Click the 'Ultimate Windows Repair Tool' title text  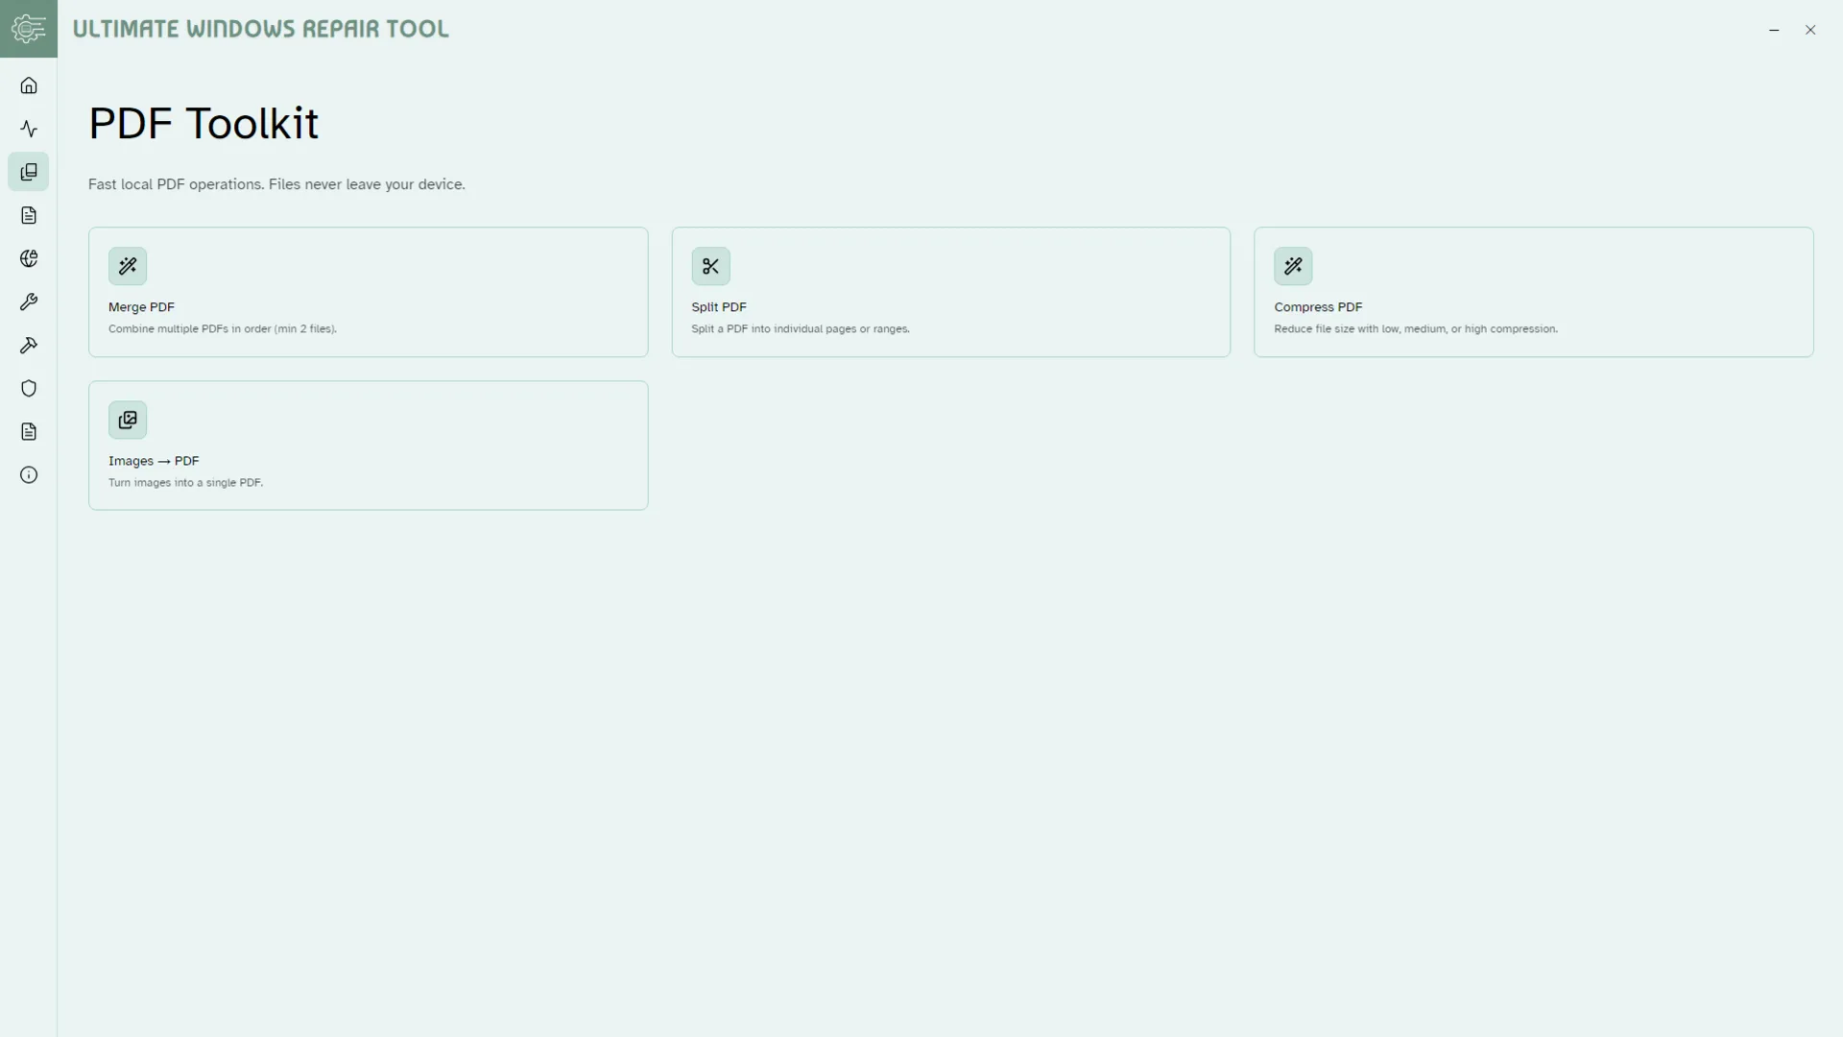(261, 29)
